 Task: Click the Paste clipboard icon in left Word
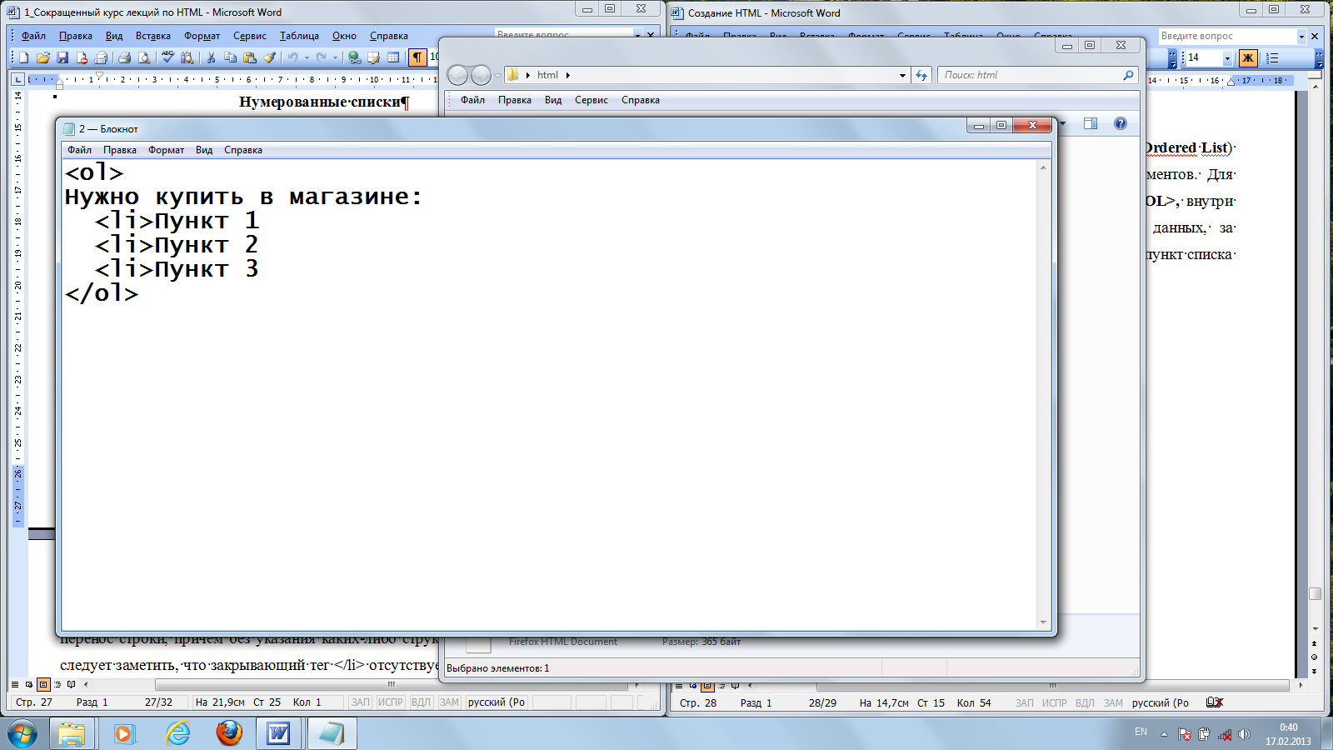click(250, 57)
